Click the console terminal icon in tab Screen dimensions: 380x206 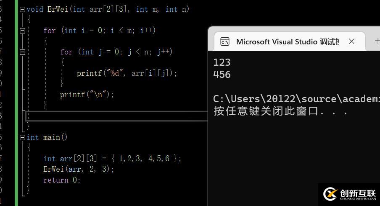[224, 41]
